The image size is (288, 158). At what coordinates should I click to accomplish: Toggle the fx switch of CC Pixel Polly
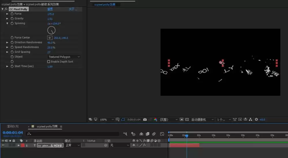click(6, 9)
